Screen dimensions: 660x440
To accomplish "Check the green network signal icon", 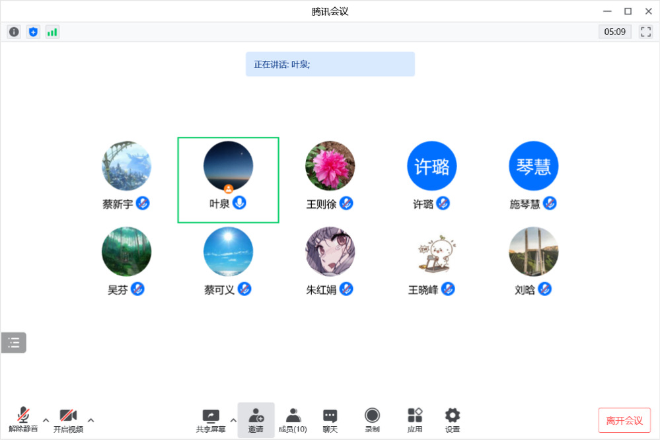I will 52,32.
